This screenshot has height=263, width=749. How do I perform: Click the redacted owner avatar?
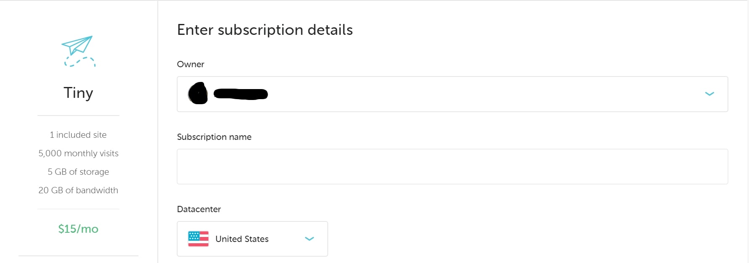(198, 93)
